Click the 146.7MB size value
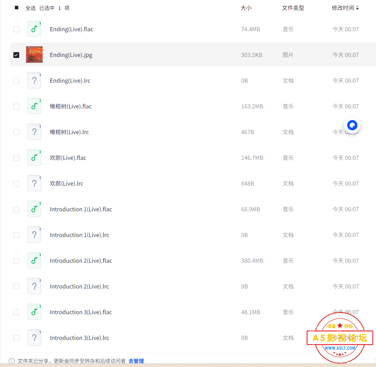This screenshot has height=367, width=376. (x=252, y=158)
